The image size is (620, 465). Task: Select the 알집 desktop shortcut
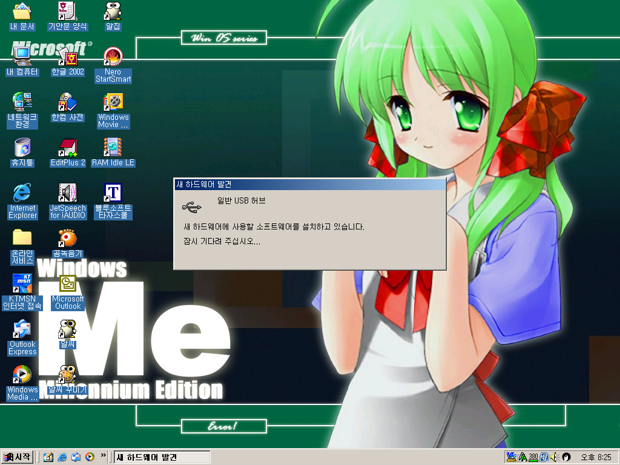pyautogui.click(x=113, y=12)
